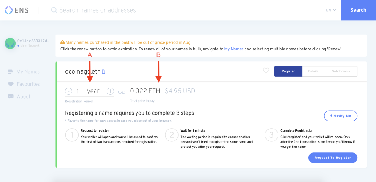The height and width of the screenshot is (182, 376).
Task: Switch to the Subdomains tab
Action: pos(341,71)
